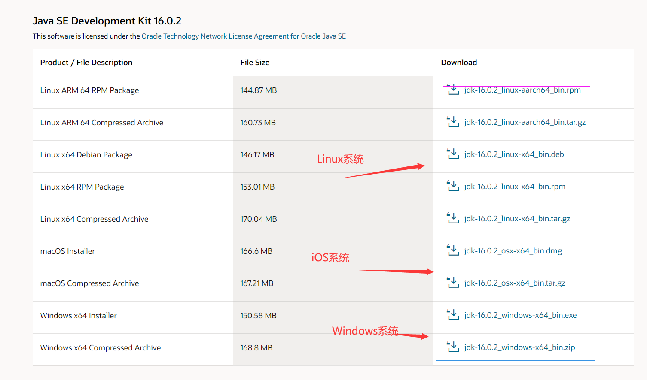
Task: Open the Oracle Technology Network License Agreement link
Action: [244, 36]
